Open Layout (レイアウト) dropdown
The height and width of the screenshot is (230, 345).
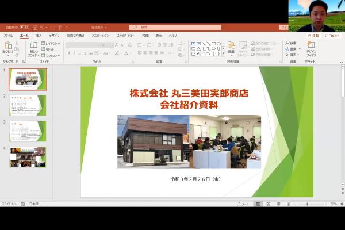click(x=51, y=43)
